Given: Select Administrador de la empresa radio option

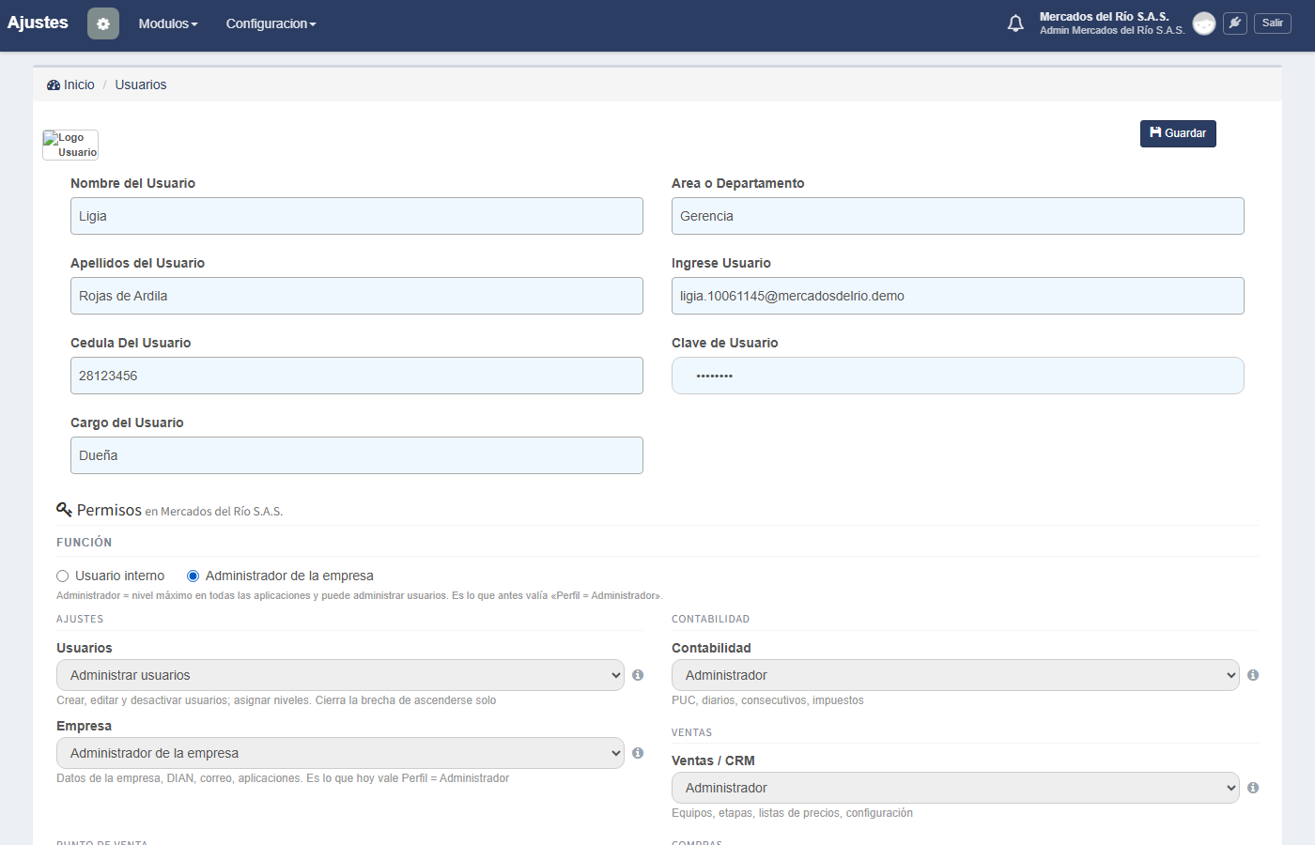Looking at the screenshot, I should (x=193, y=576).
